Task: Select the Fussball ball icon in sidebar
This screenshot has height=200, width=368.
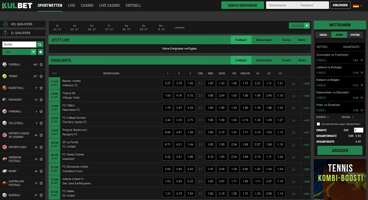Action: pyautogui.click(x=4, y=65)
